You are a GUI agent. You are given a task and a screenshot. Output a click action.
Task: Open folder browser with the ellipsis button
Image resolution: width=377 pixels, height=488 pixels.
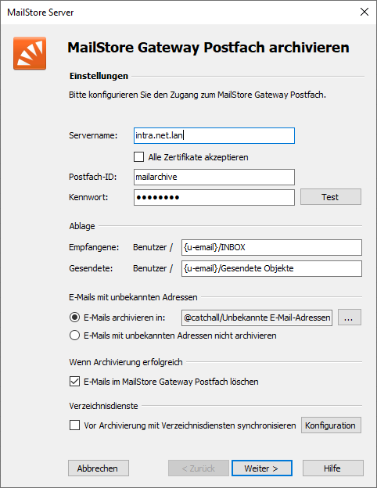(350, 318)
